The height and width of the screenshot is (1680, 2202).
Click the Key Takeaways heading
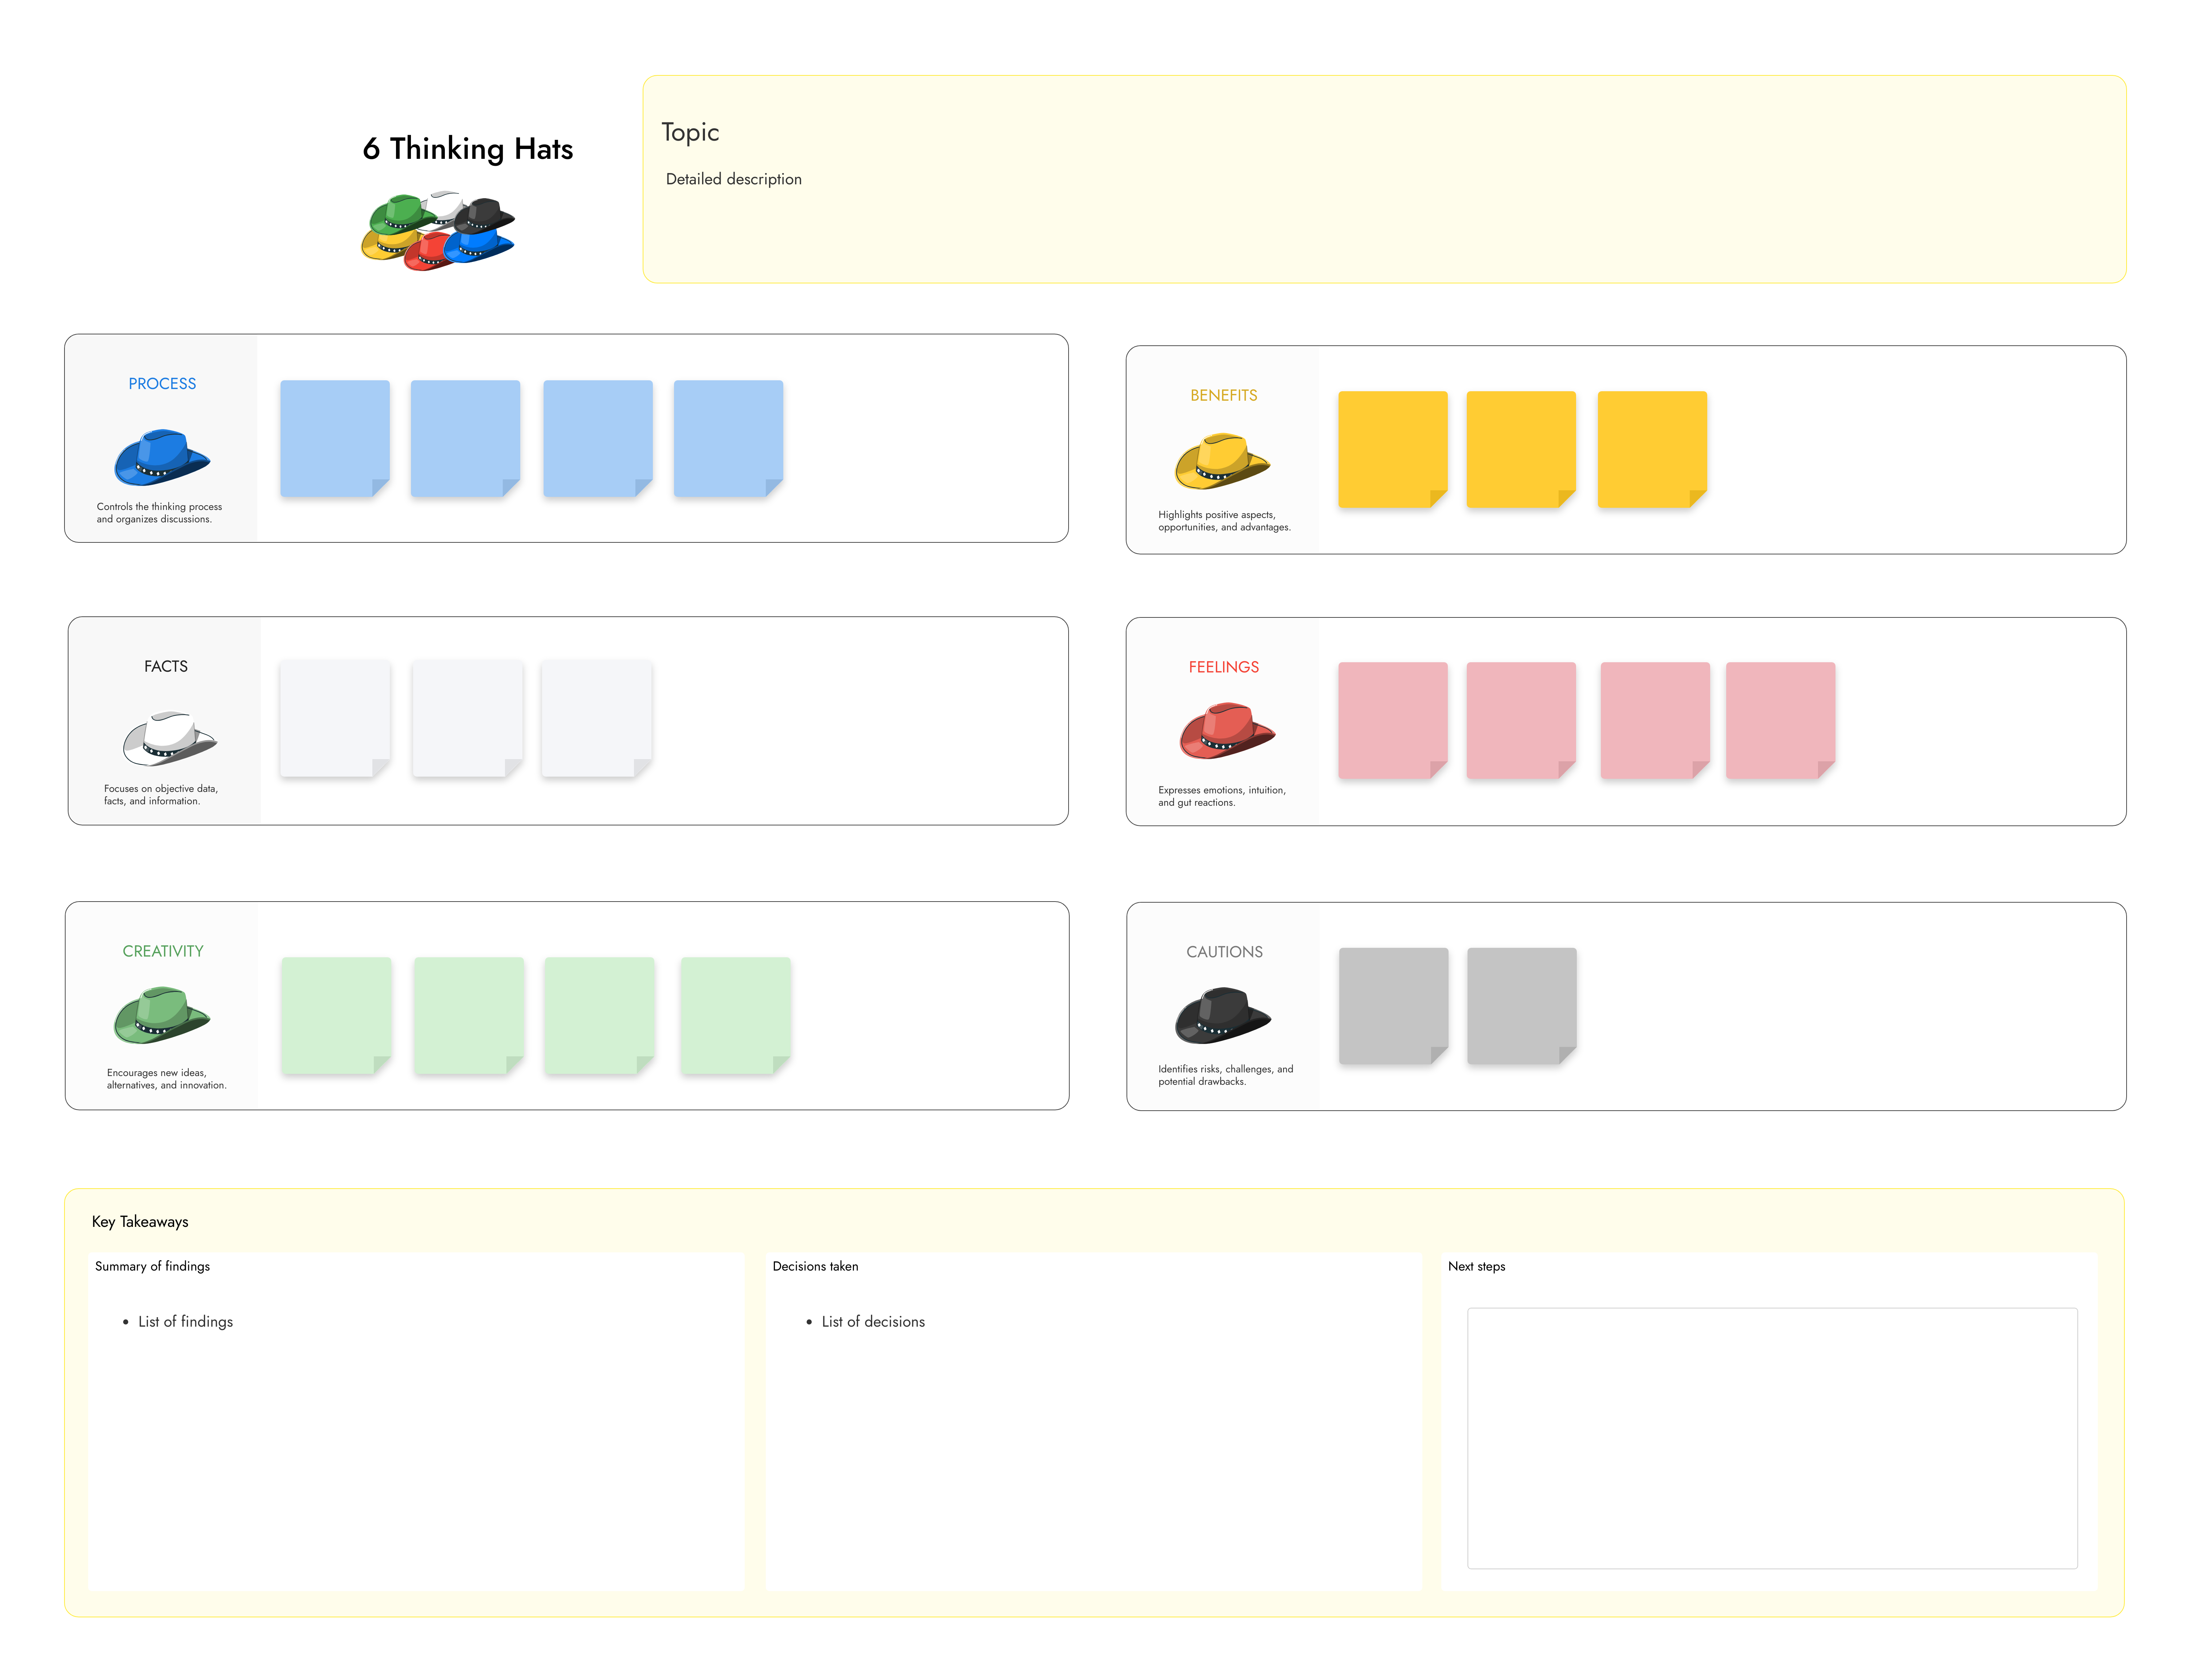pyautogui.click(x=140, y=1221)
